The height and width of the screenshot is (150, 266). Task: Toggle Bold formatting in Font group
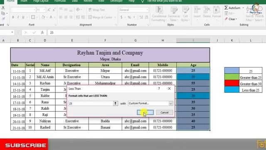point(13,17)
